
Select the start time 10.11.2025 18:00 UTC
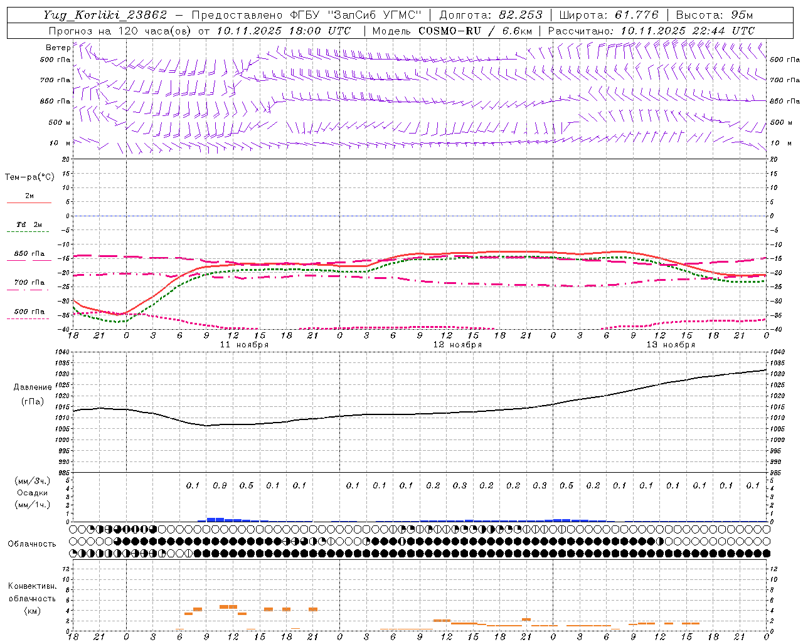click(x=284, y=31)
